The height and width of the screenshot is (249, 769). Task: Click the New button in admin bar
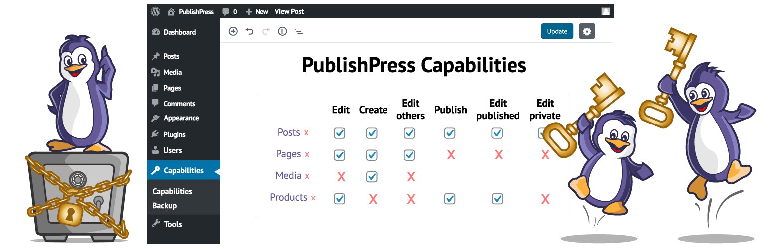257,11
